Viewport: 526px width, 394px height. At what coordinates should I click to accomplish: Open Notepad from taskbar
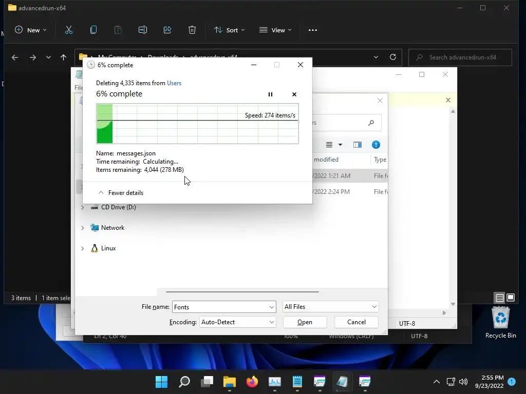[297, 382]
